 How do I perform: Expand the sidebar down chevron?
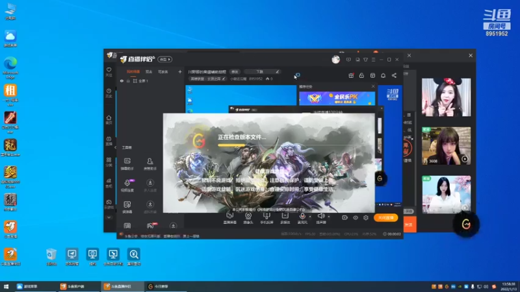pyautogui.click(x=109, y=217)
